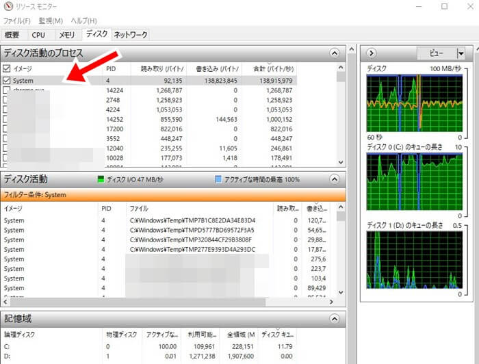Switch to the CPU tab
479x364 pixels.
[x=38, y=34]
